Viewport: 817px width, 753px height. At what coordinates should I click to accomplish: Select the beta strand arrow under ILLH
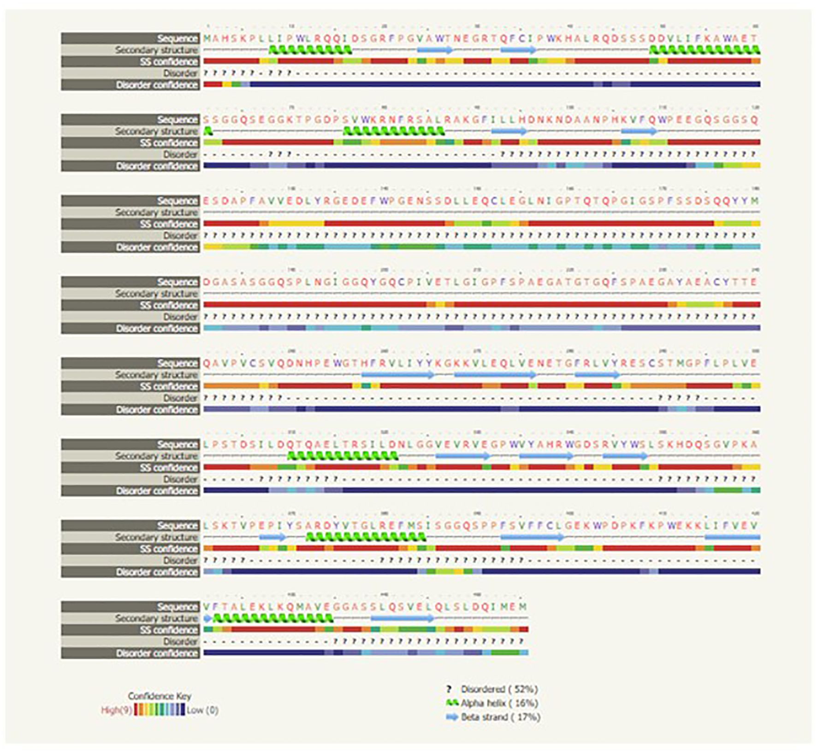pos(509,131)
